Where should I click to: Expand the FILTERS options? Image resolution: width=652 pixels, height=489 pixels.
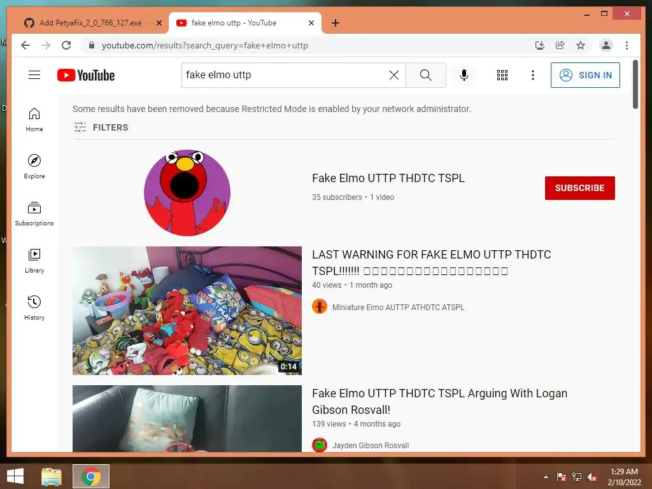[x=101, y=127]
